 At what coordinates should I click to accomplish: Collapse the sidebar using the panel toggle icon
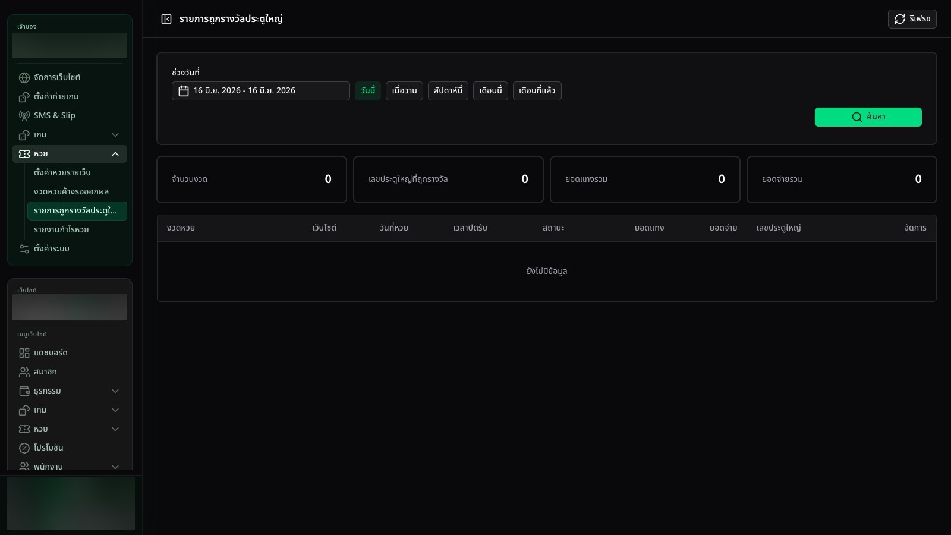tap(166, 19)
